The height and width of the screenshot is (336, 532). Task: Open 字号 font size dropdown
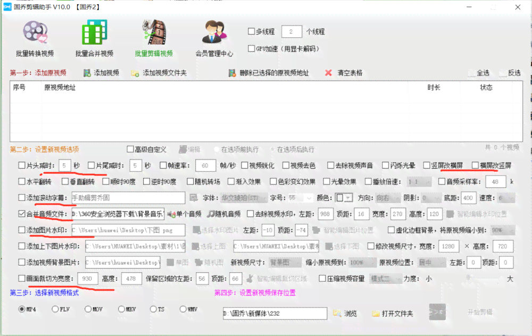301,198
